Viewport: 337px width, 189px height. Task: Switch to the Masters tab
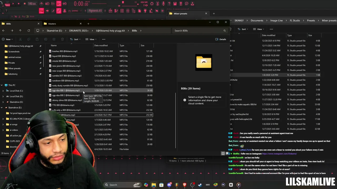pos(63,24)
